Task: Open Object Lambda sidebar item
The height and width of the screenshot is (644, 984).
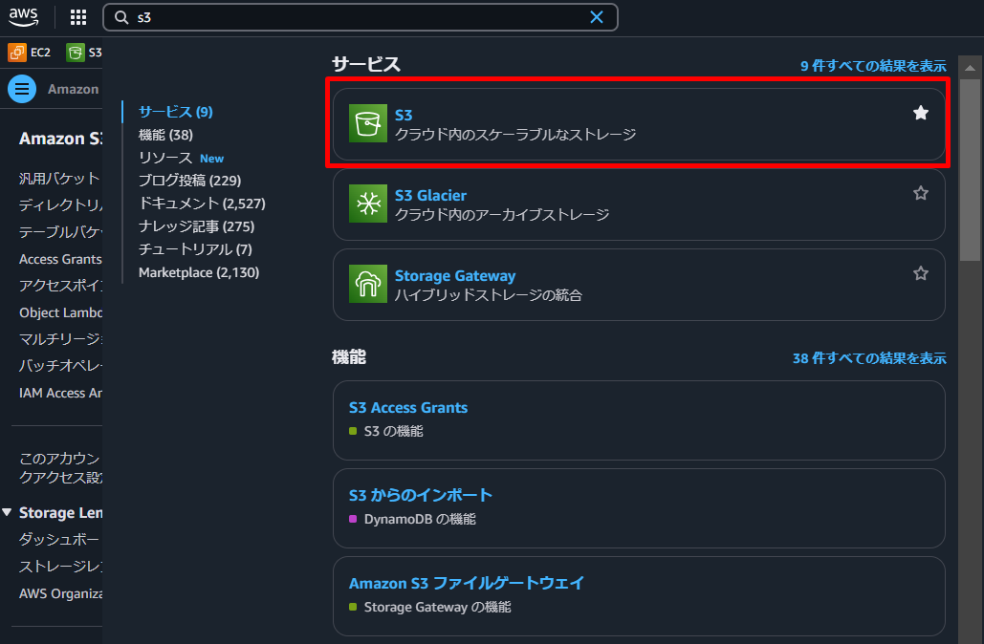Action: tap(60, 312)
